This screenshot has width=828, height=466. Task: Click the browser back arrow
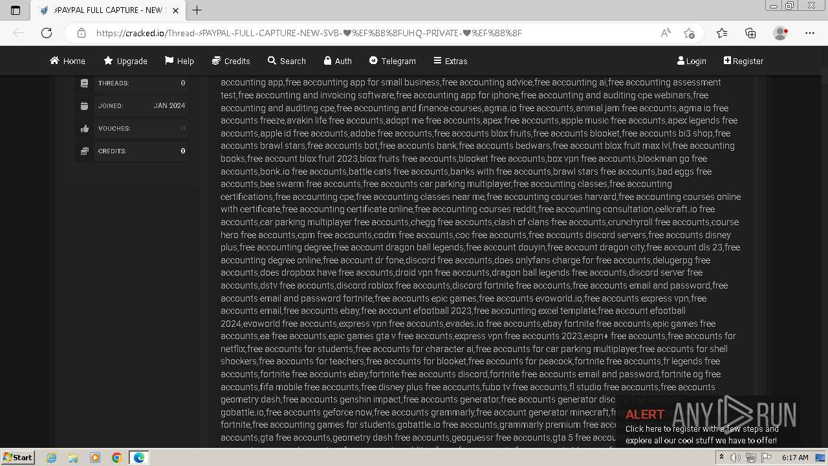tap(18, 33)
